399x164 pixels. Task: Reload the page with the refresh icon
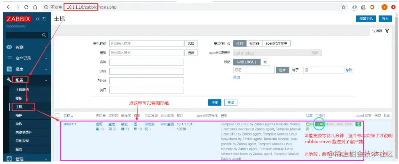tap(26, 7)
